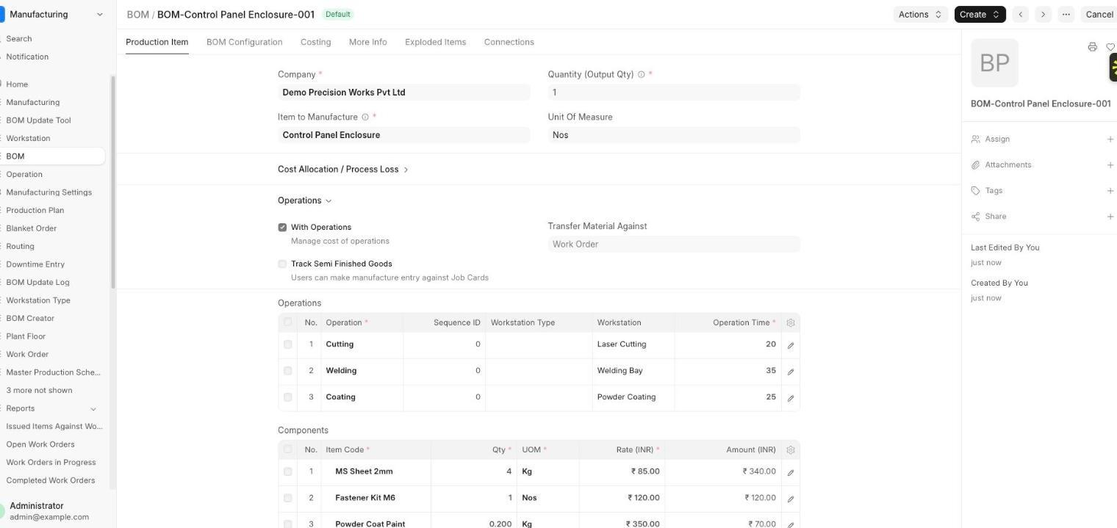Edit MS Sheet 2mm row pencil icon
Image resolution: width=1117 pixels, height=528 pixels.
point(791,472)
